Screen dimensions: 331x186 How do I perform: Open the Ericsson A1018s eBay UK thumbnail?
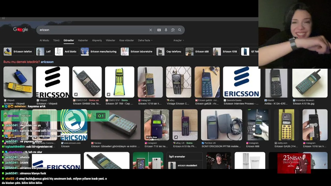point(185,125)
